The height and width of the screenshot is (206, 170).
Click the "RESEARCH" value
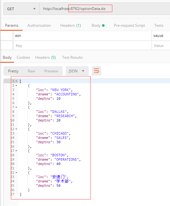click(65, 116)
